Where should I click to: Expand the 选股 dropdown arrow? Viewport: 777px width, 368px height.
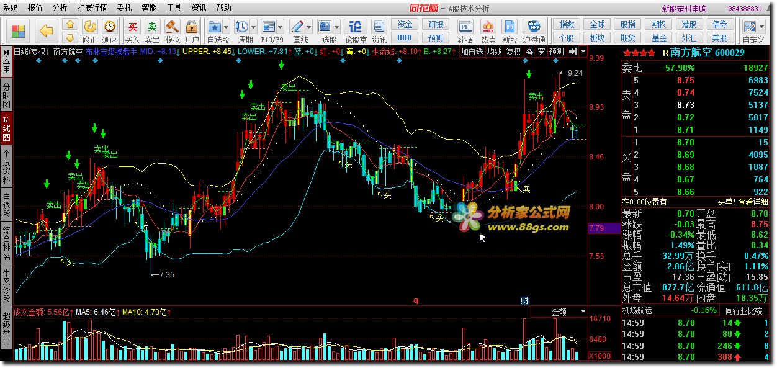pyautogui.click(x=337, y=27)
